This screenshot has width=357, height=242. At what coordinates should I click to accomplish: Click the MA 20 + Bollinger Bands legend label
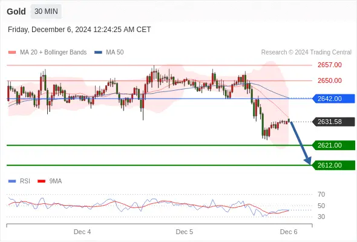53,53
